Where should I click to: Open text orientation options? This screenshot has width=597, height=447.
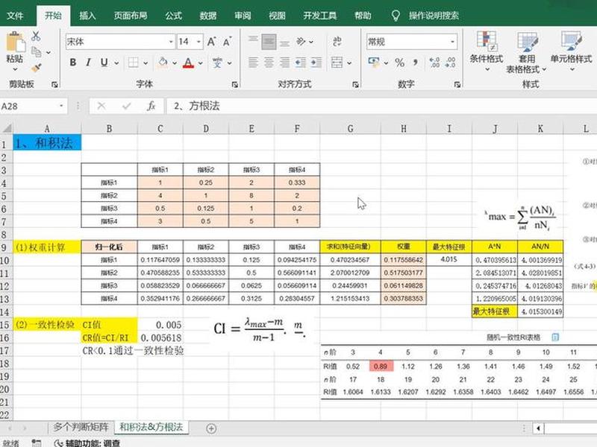[301, 42]
